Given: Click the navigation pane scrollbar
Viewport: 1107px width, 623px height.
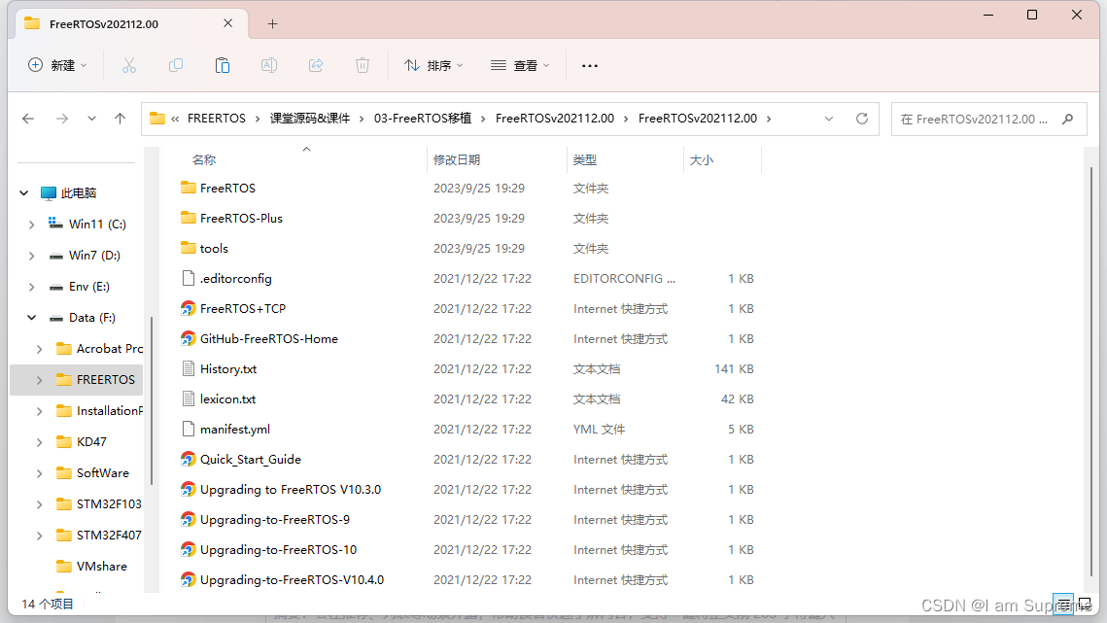Looking at the screenshot, I should (x=152, y=400).
